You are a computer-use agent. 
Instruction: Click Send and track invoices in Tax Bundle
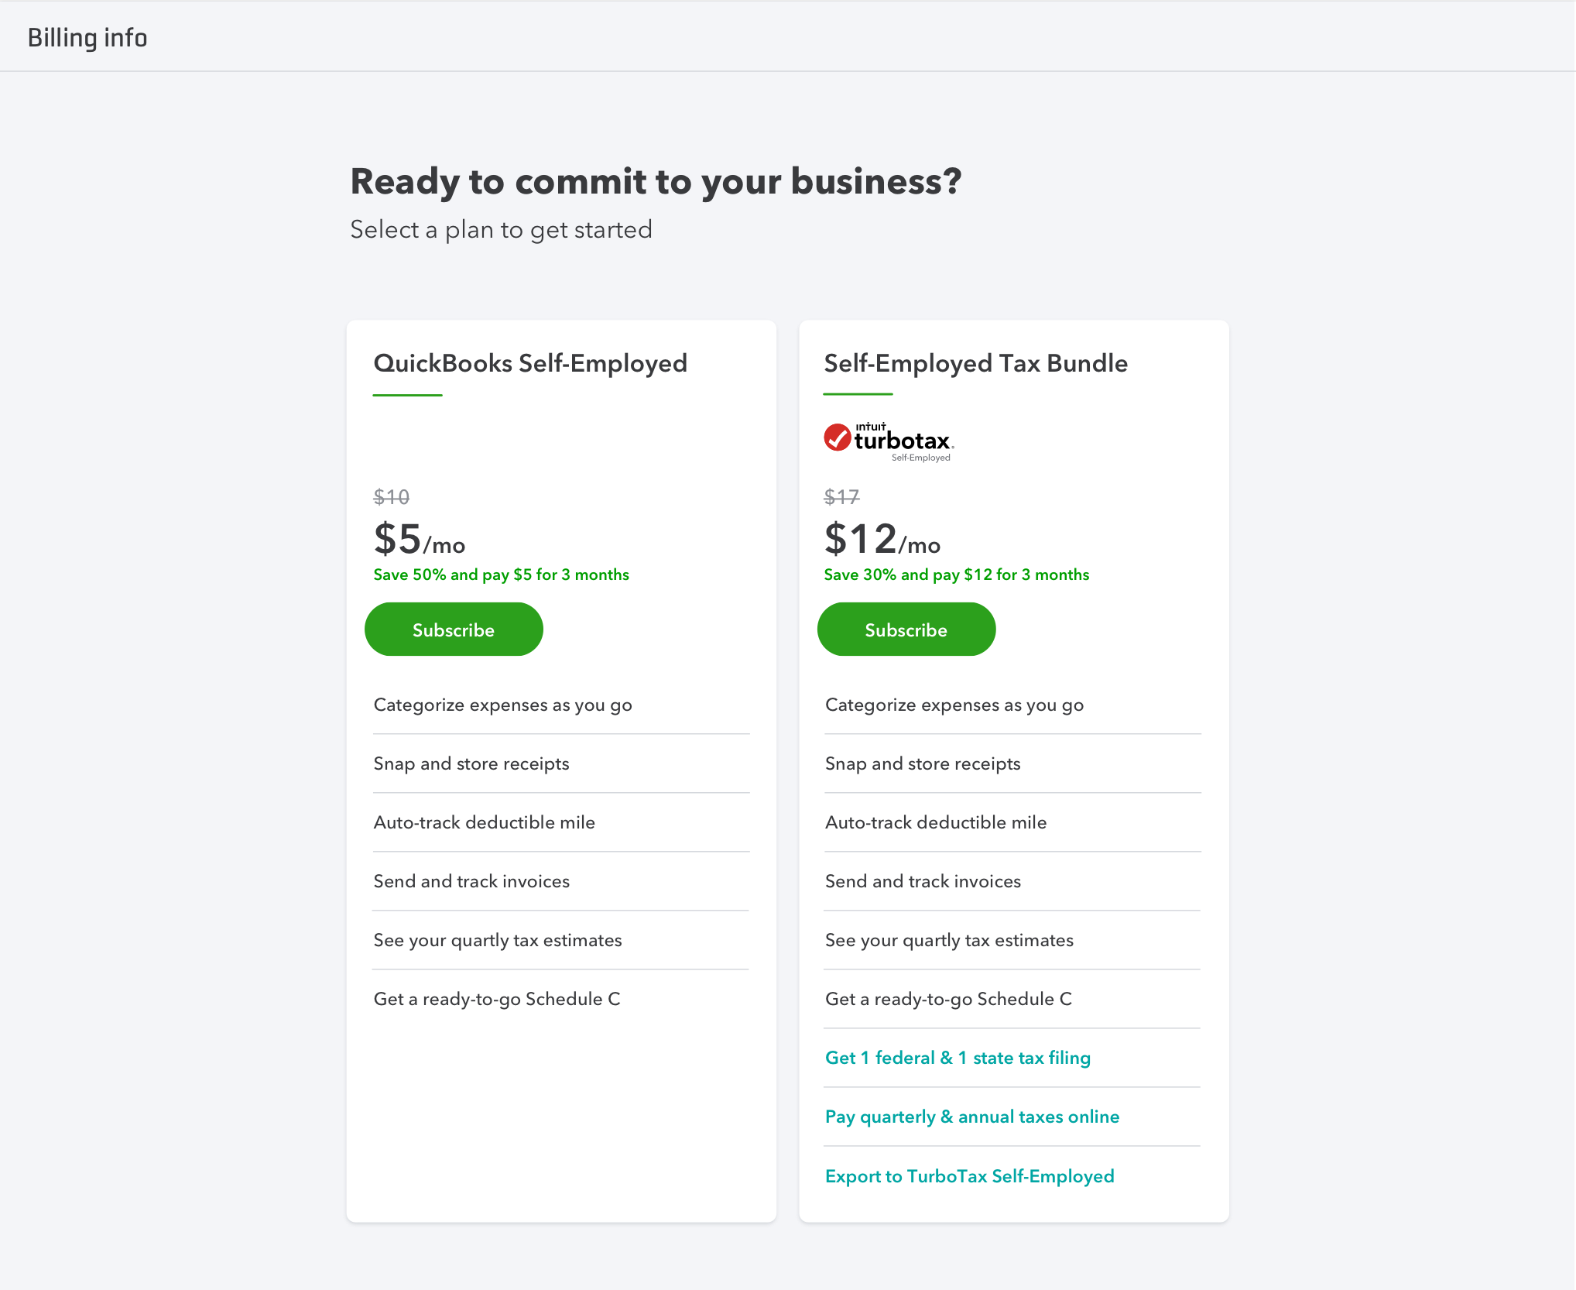pyautogui.click(x=923, y=881)
